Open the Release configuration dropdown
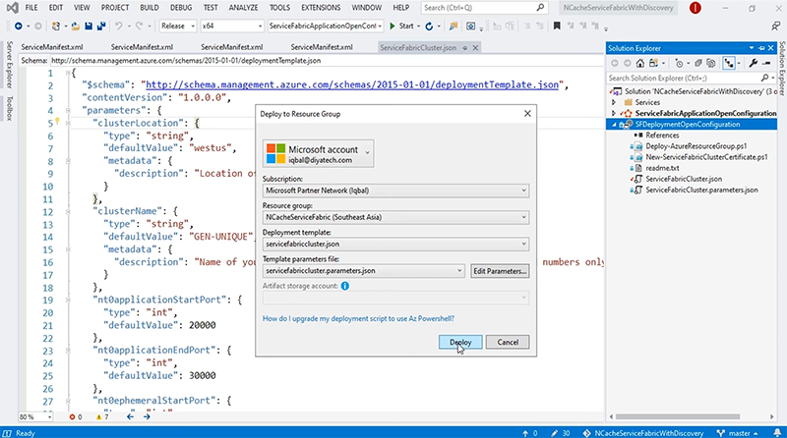 178,27
